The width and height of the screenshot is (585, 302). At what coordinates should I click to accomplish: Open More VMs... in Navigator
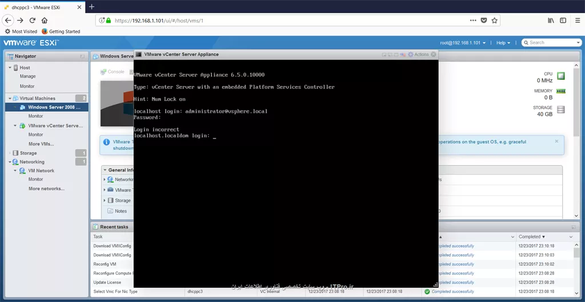pos(41,144)
